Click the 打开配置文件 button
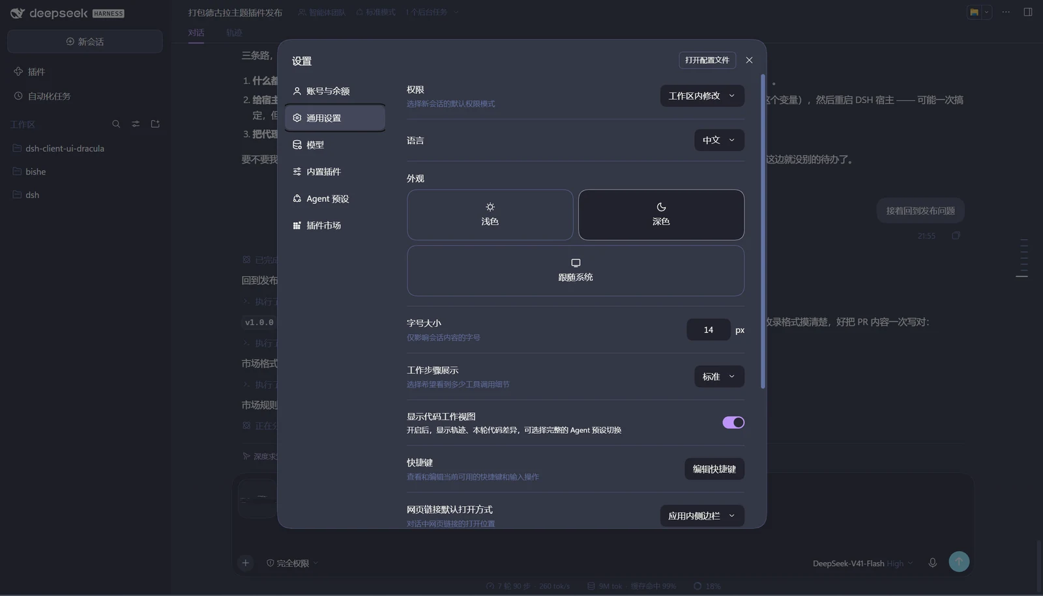The width and height of the screenshot is (1043, 596). click(x=707, y=60)
